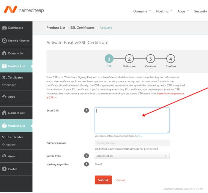Click the Hashing Algorithm help question mark
The height and width of the screenshot is (193, 208).
[86, 164]
